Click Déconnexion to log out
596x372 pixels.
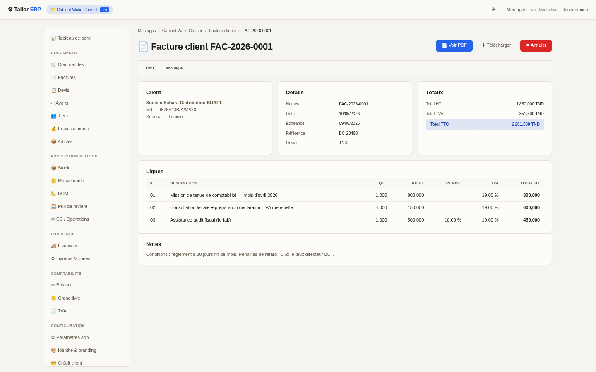coord(574,10)
